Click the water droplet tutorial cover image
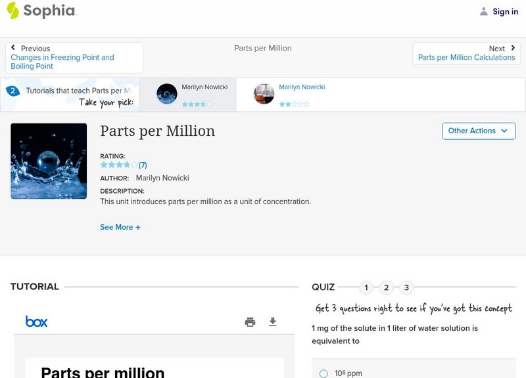Image resolution: width=526 pixels, height=378 pixels. pyautogui.click(x=49, y=161)
